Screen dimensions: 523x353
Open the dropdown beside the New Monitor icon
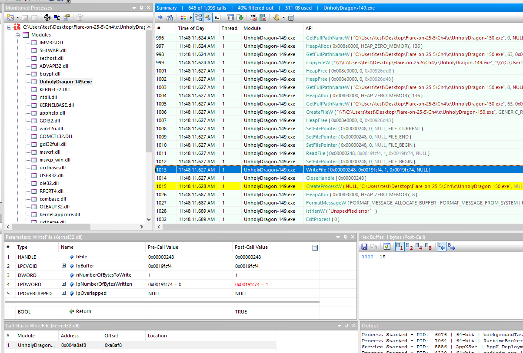coord(18,17)
